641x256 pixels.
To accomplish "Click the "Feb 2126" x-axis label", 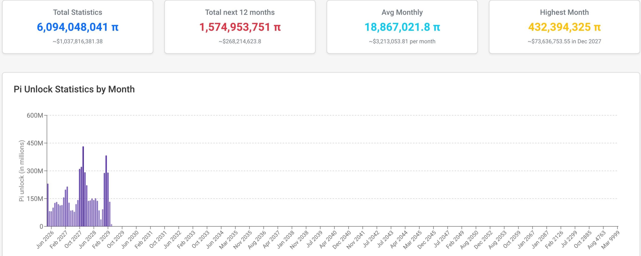I will [554, 239].
